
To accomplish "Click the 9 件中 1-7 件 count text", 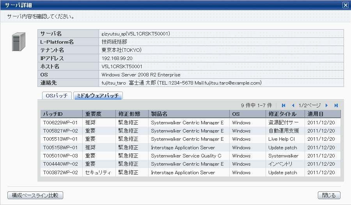I will click(257, 105).
